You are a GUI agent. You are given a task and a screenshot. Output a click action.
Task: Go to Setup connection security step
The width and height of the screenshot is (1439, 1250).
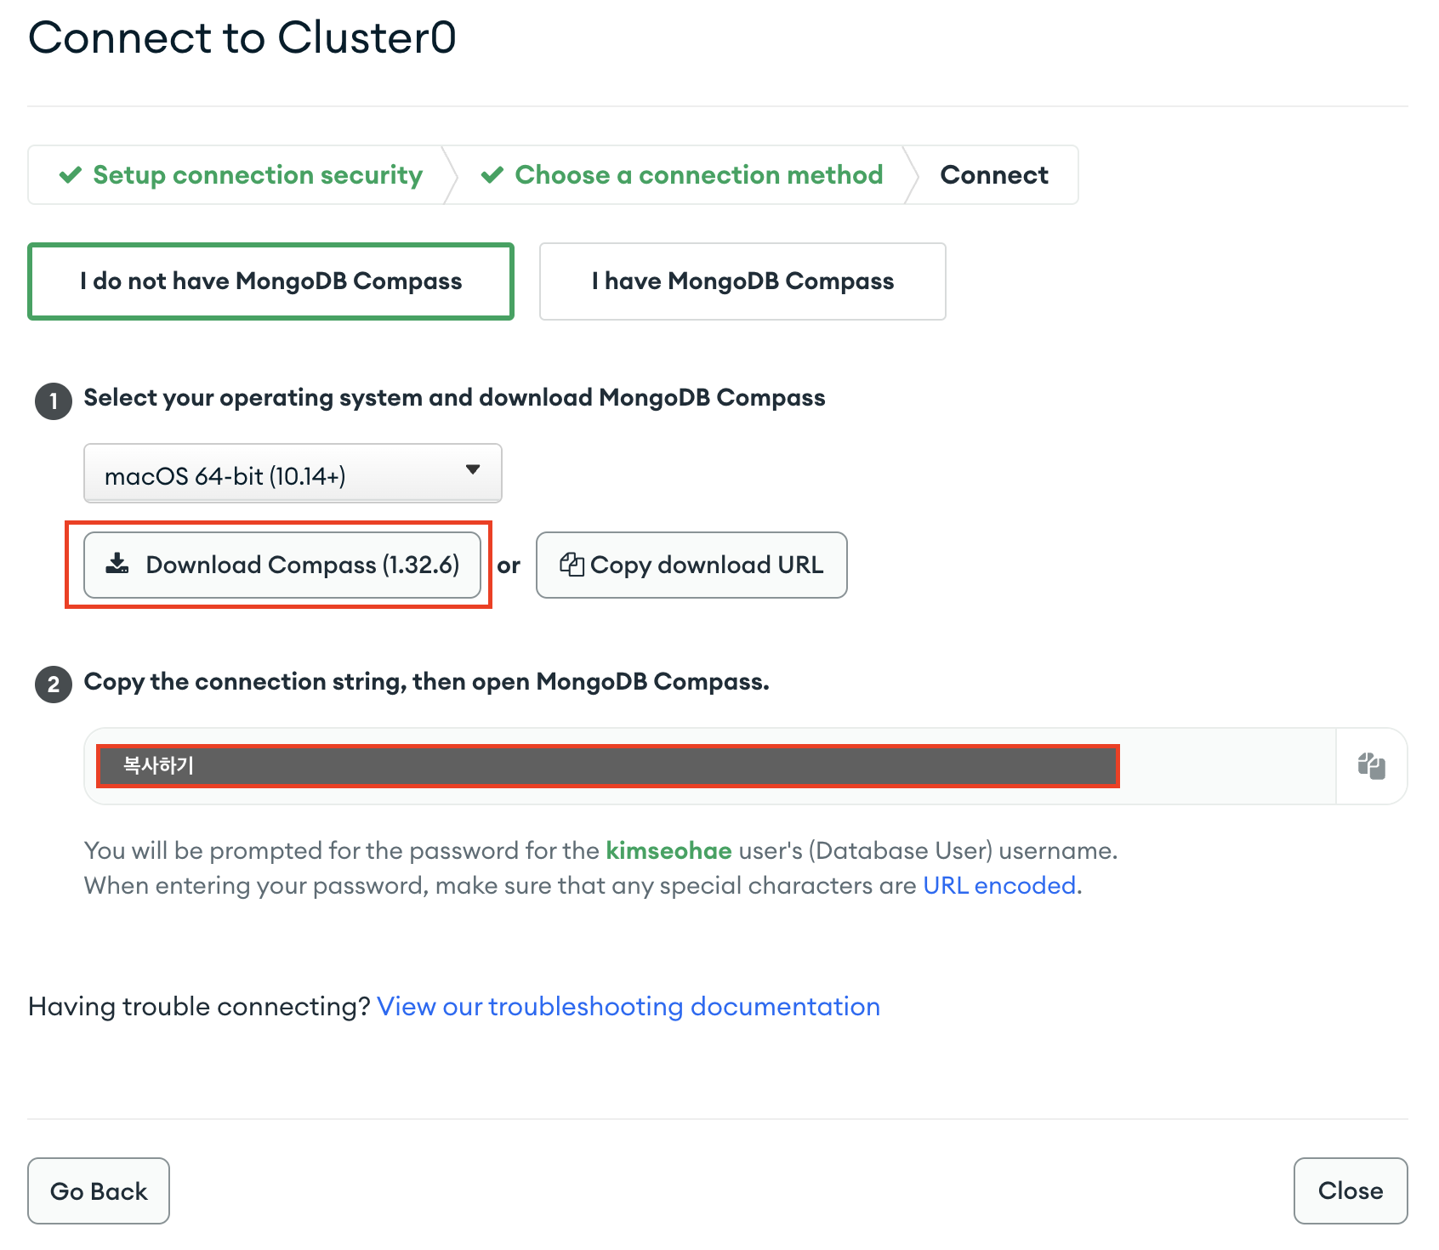click(x=240, y=175)
